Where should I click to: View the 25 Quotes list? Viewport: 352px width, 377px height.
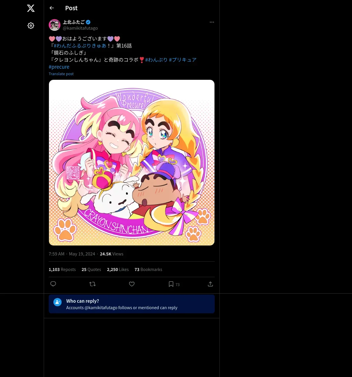coord(91,270)
